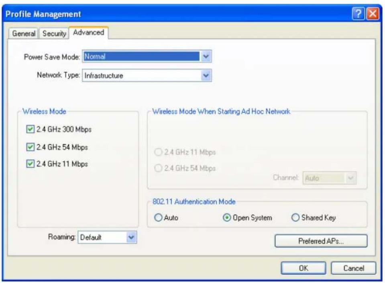Screen dimensions: 385x283
Task: Click the 802.11 Authentication Mode label
Action: click(194, 202)
